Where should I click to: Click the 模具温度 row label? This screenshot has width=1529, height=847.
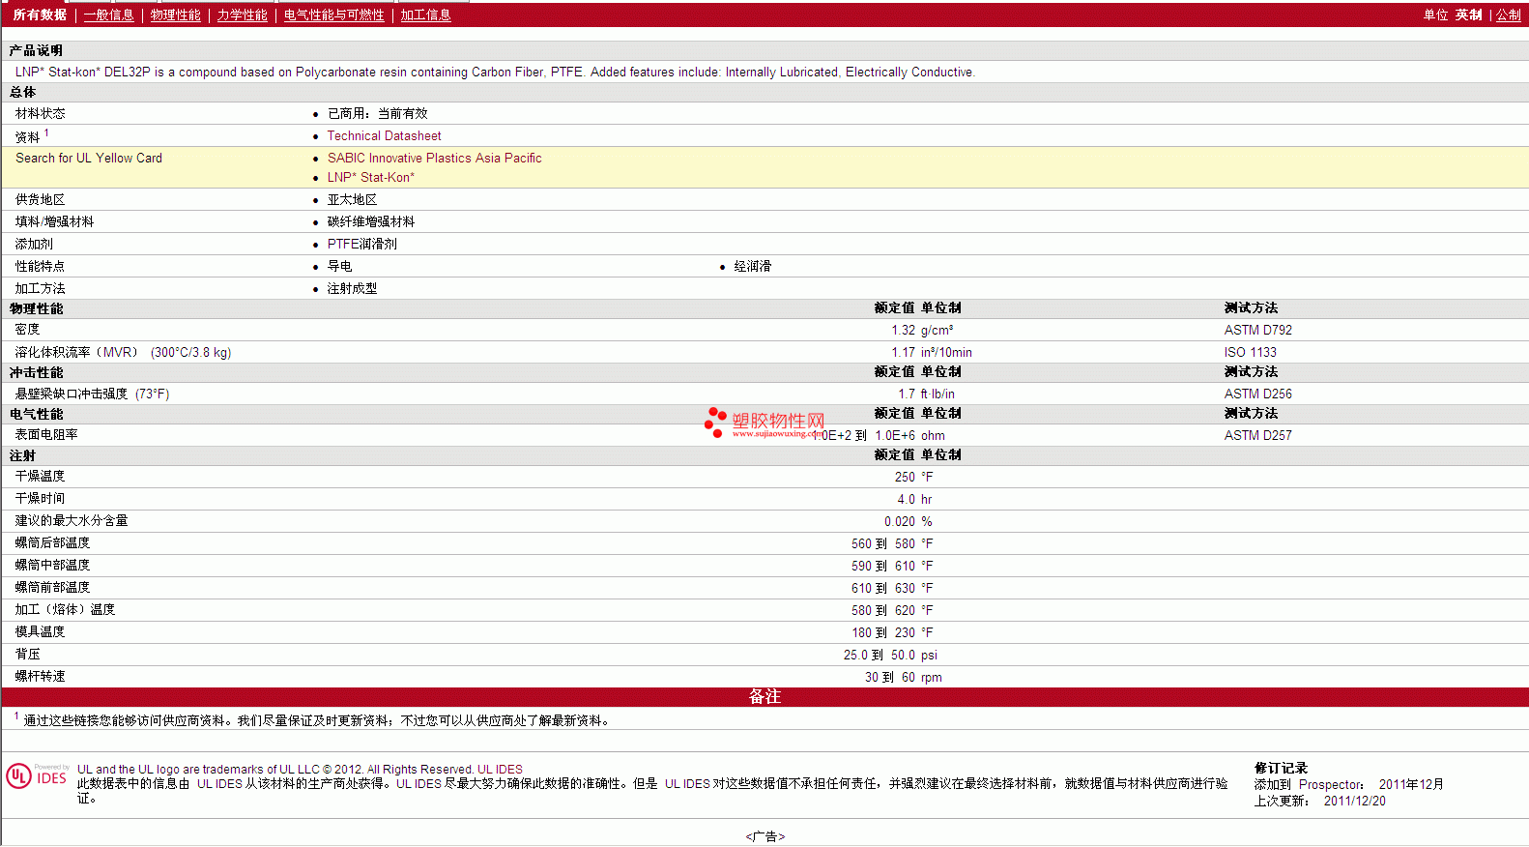(41, 632)
